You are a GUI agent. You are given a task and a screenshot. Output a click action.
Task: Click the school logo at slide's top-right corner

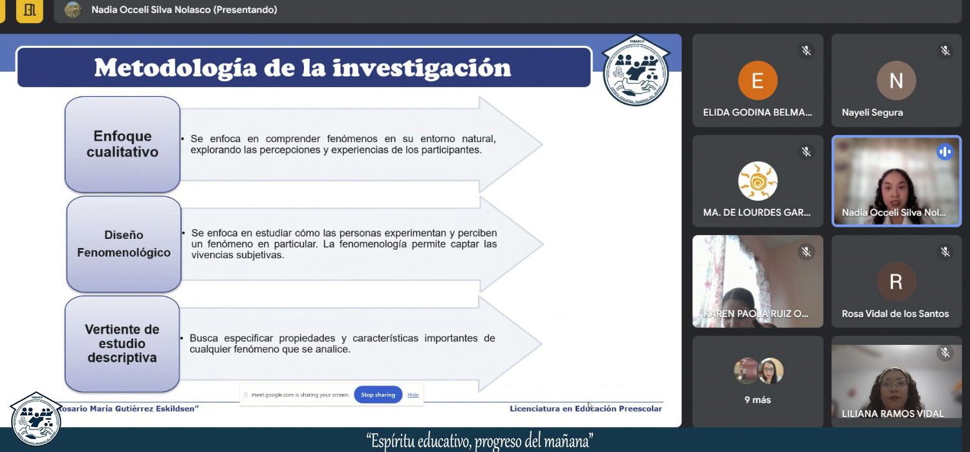[636, 70]
